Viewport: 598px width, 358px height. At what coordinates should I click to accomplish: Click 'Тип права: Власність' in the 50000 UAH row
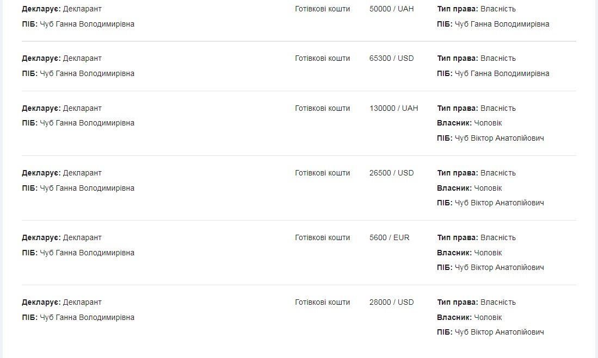click(x=476, y=9)
